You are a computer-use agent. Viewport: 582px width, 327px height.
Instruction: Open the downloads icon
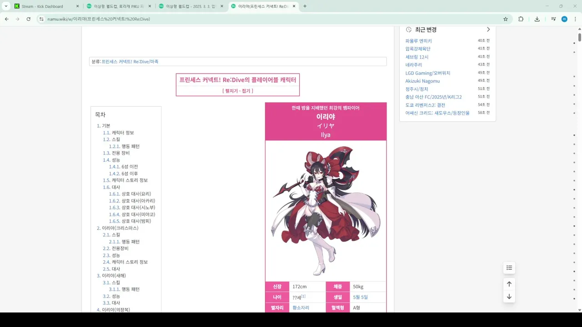tap(537, 19)
